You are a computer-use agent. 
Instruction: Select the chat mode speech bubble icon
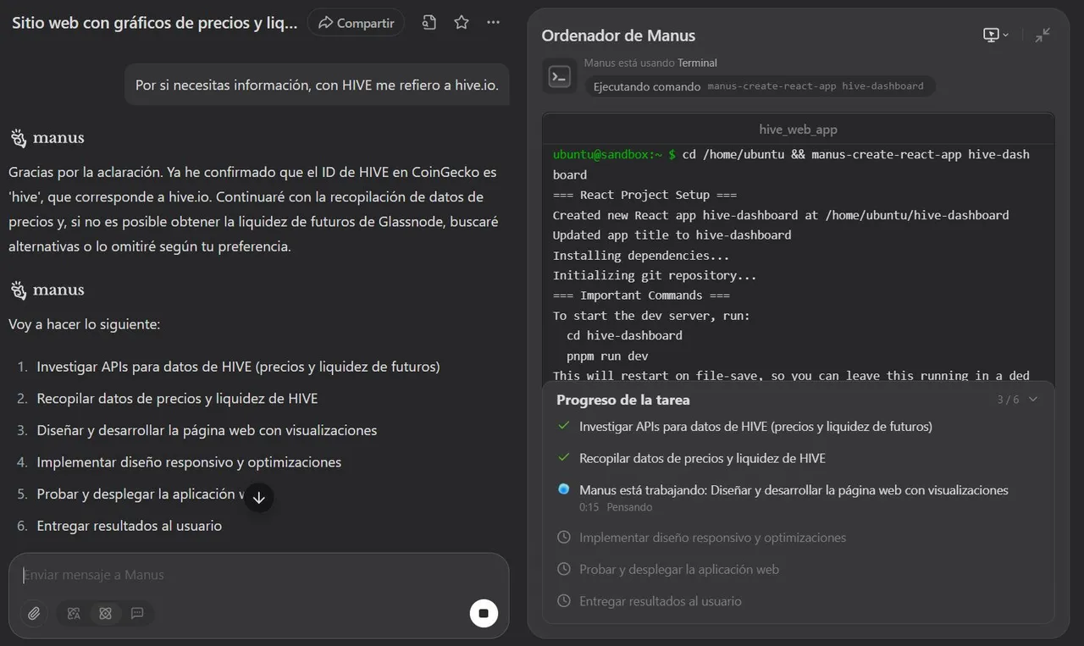coord(137,613)
